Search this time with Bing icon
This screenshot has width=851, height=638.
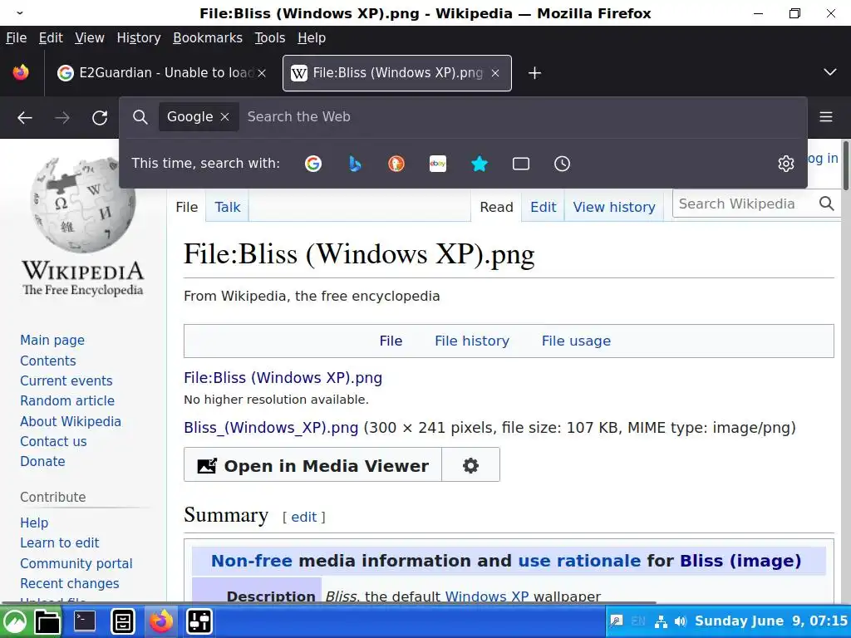[x=355, y=164]
